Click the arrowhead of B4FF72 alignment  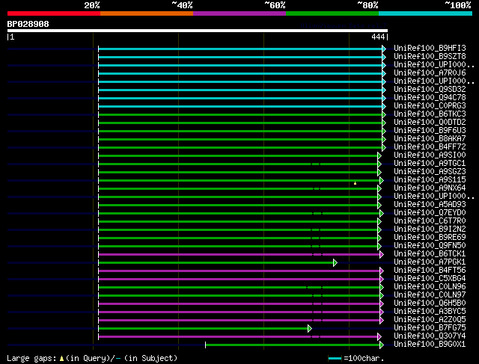click(x=384, y=148)
